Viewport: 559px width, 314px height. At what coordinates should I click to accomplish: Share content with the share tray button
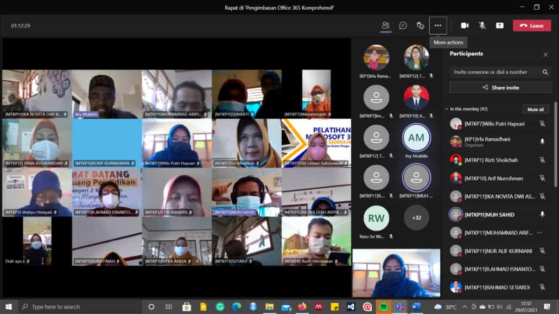(x=499, y=25)
